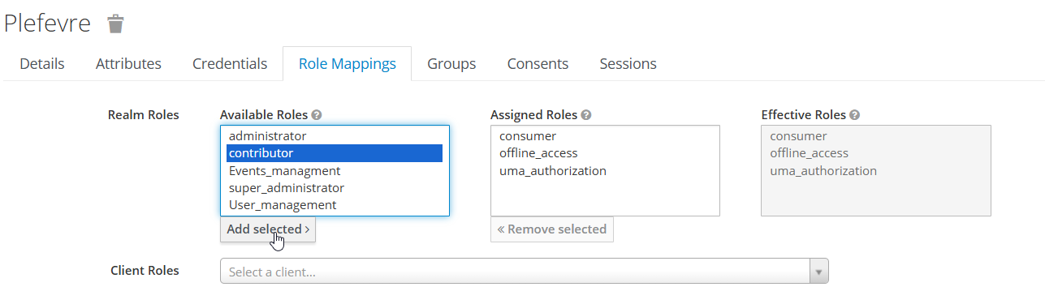Select Events_managment in Available Roles
This screenshot has height=304, width=1045.
tap(335, 171)
